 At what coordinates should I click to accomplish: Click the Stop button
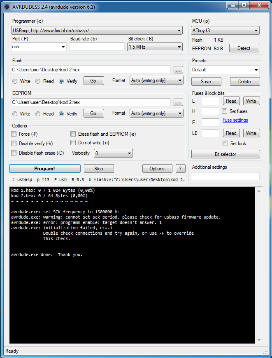pyautogui.click(x=99, y=169)
